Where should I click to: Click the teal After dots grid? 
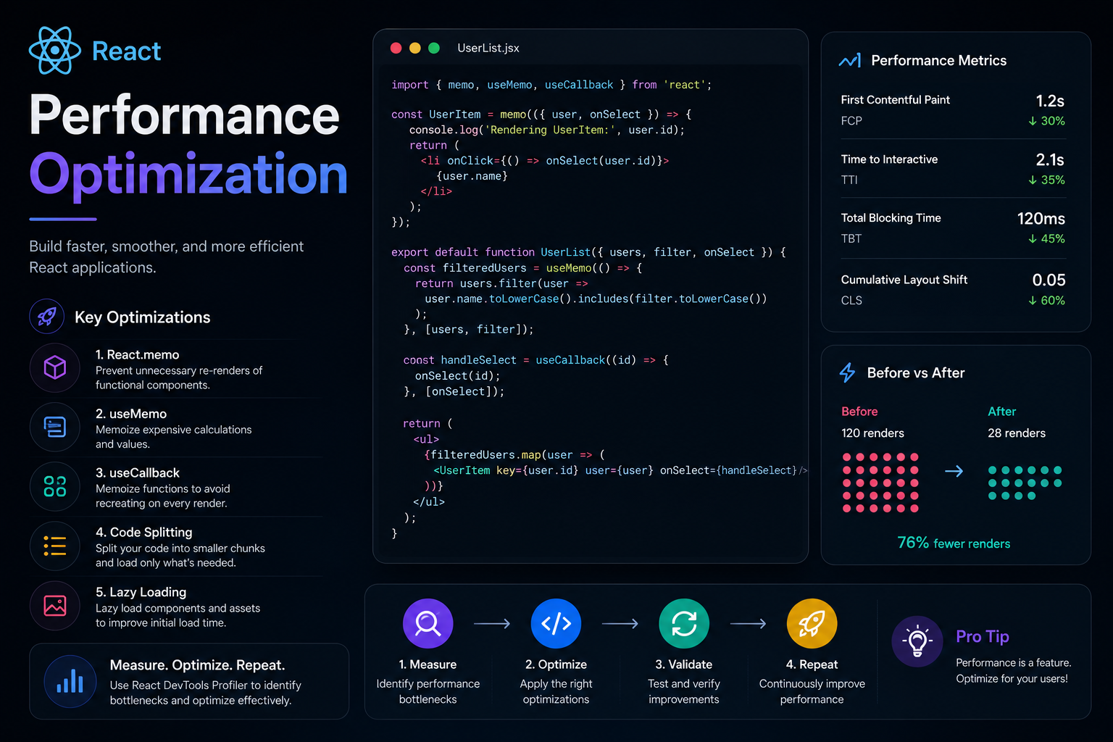[x=1025, y=483]
